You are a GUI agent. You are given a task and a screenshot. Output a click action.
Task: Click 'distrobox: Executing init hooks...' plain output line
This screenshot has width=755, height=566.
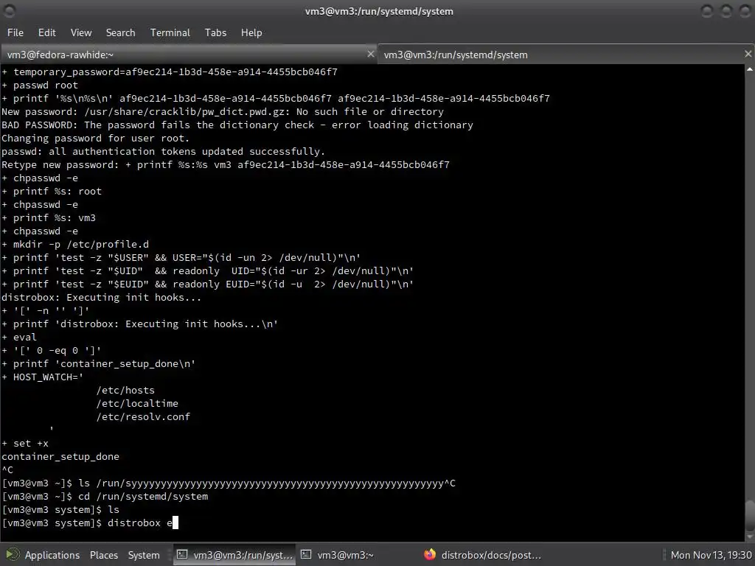tap(101, 297)
